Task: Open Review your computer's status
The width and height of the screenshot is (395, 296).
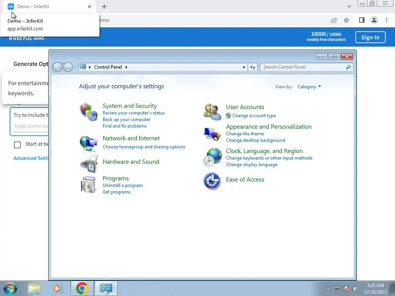Action: click(133, 113)
